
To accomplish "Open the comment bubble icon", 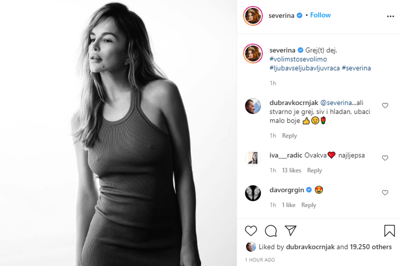I will (x=270, y=231).
